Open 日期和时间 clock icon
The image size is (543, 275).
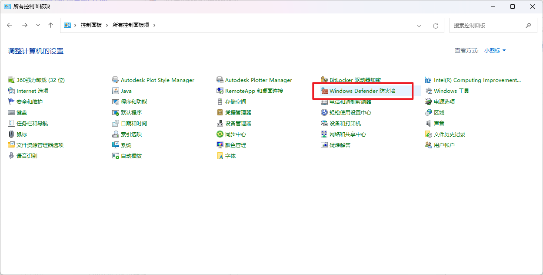[x=116, y=123]
